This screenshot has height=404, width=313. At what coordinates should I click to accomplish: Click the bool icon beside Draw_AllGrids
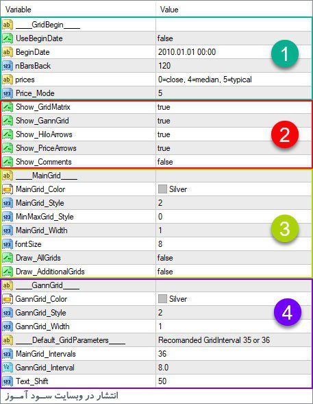(x=8, y=258)
